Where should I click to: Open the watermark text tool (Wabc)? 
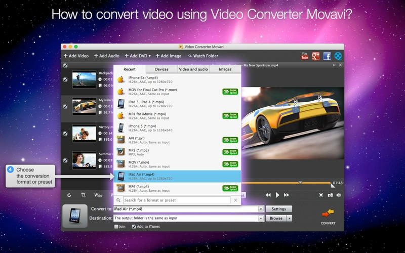98,195
